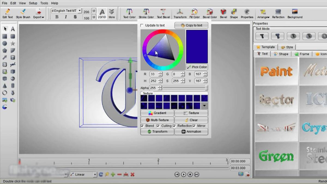This screenshot has width=327, height=184.
Task: Switch to the Frame tab
Action: tap(302, 54)
